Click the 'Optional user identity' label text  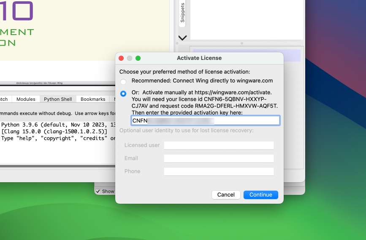tap(186, 130)
